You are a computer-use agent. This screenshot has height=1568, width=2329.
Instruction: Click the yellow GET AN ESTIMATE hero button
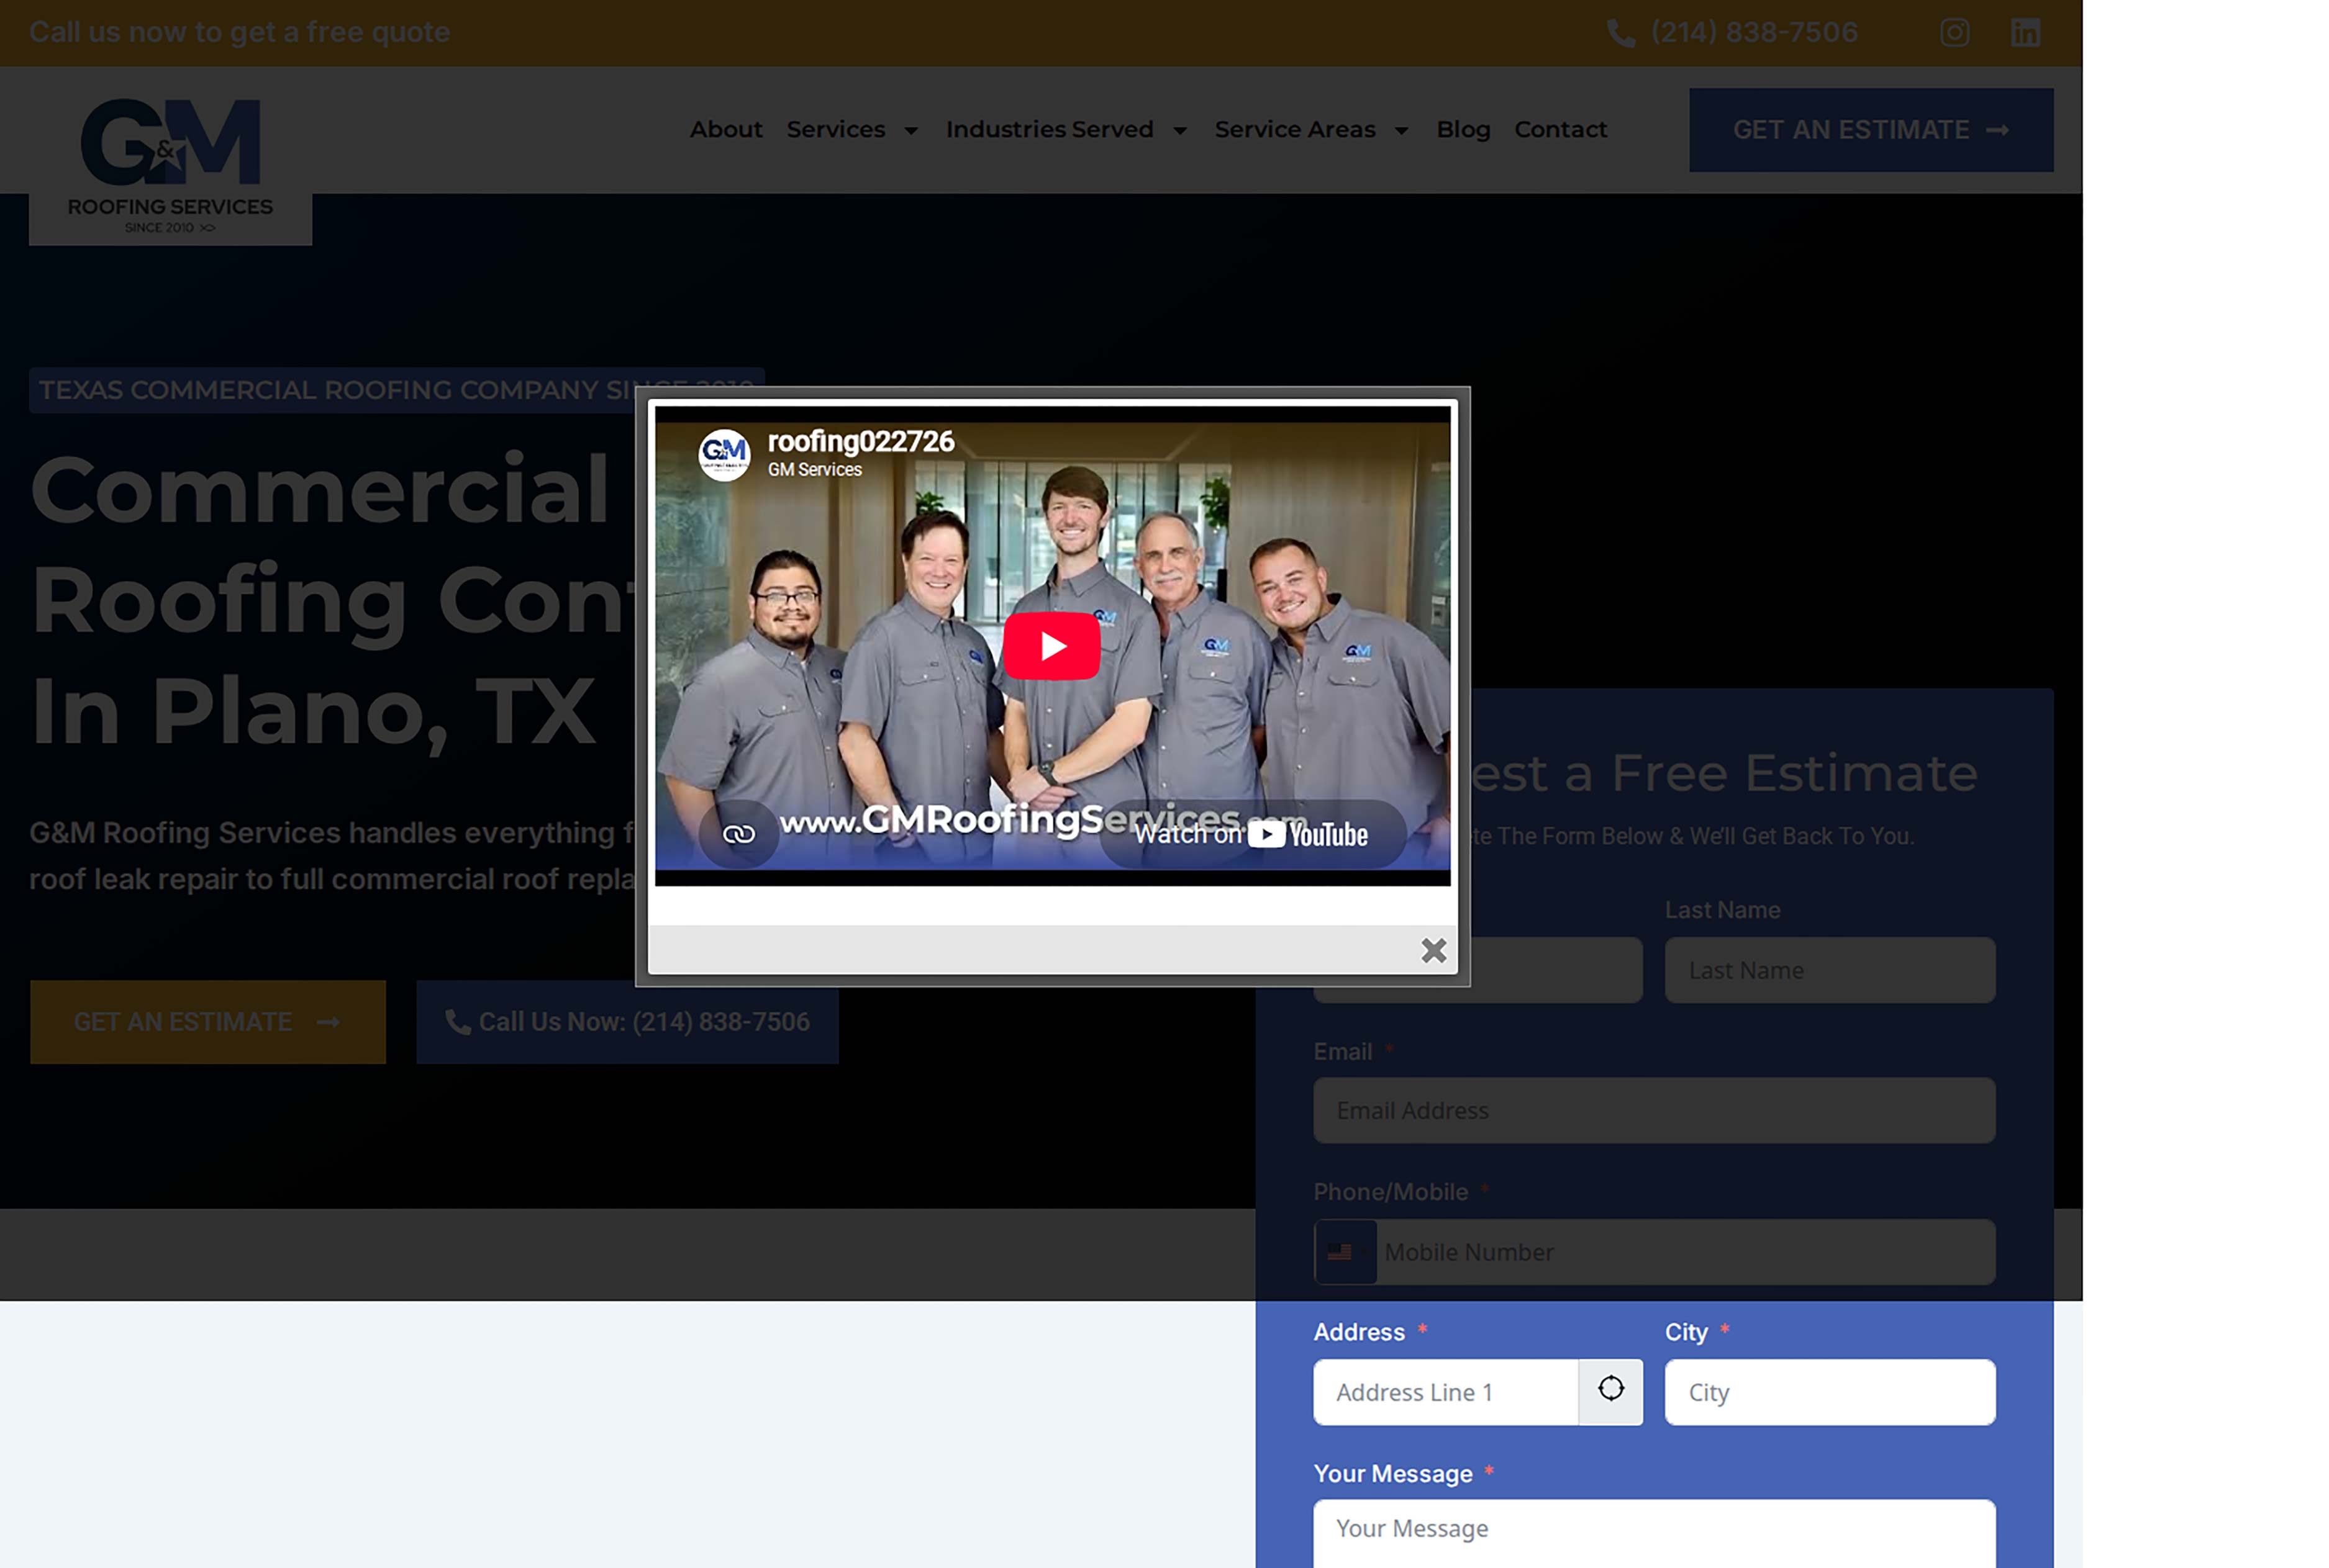tap(207, 1021)
